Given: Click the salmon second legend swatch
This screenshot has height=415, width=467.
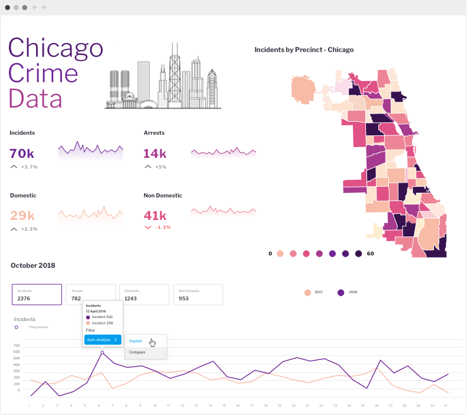Looking at the screenshot, I should click(293, 254).
